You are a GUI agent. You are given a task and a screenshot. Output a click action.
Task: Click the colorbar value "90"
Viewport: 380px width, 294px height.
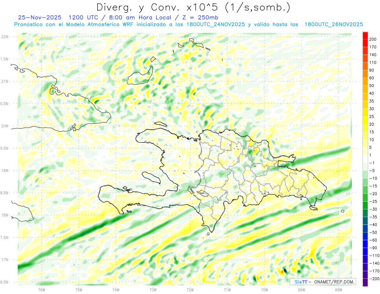click(372, 70)
